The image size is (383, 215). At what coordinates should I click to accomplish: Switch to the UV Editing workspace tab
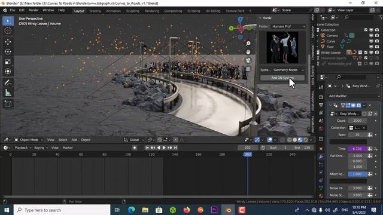point(213,11)
